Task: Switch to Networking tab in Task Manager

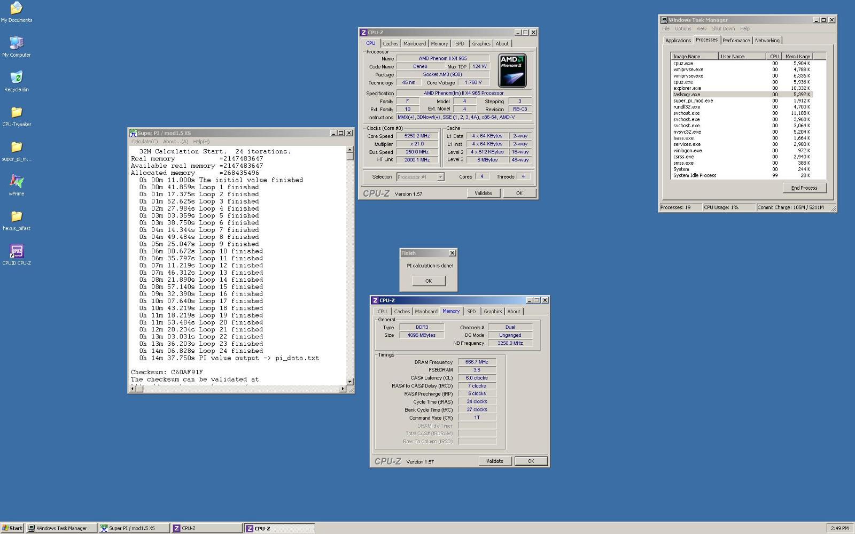Action: [767, 41]
